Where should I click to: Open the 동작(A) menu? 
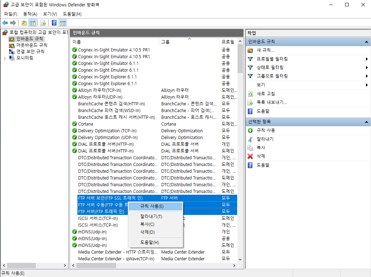click(30, 14)
